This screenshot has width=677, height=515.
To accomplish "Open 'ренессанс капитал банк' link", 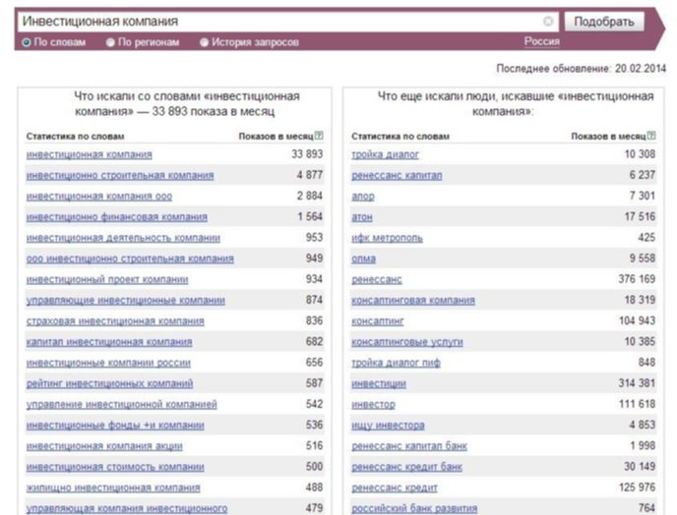I will [x=409, y=446].
